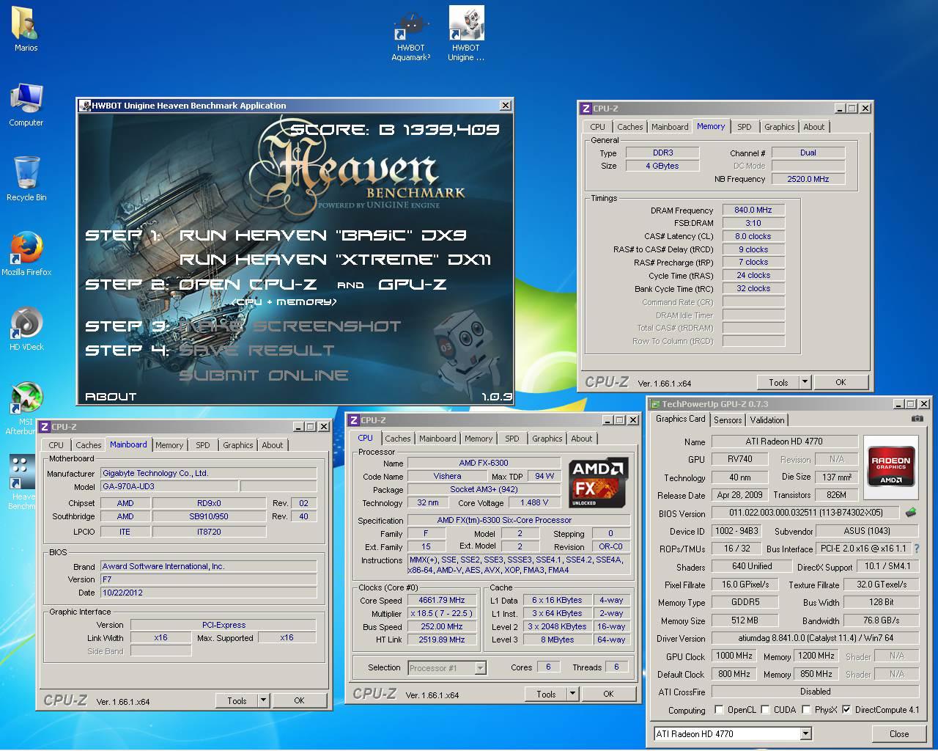The height and width of the screenshot is (751, 938).
Task: Open the Recycle Bin icon
Action: pyautogui.click(x=26, y=178)
